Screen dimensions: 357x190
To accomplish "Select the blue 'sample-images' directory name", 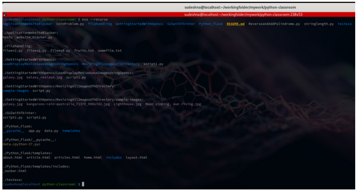I will point(16,91).
